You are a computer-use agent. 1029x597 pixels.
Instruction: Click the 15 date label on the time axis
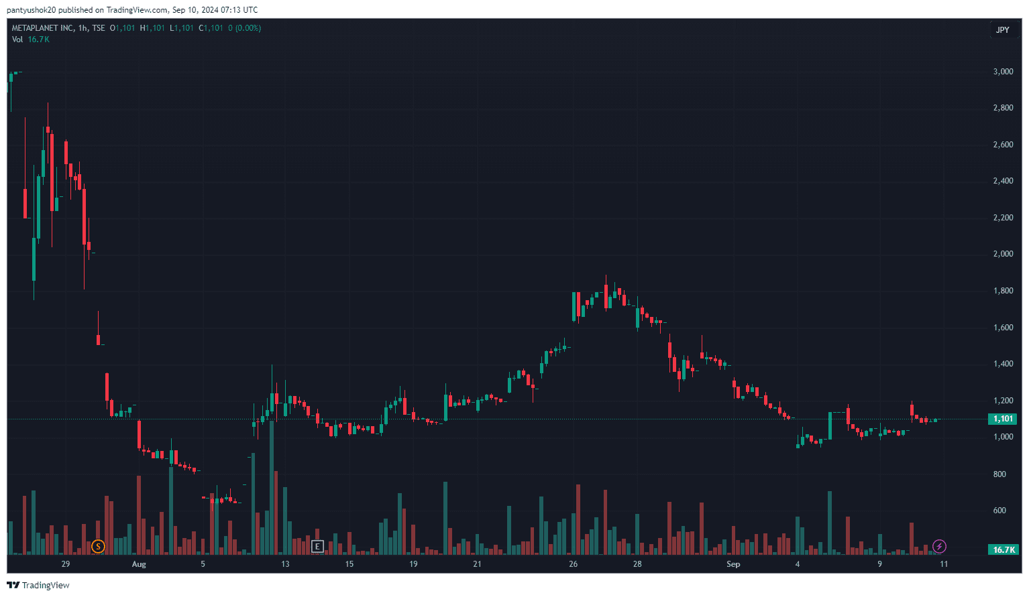[349, 564]
